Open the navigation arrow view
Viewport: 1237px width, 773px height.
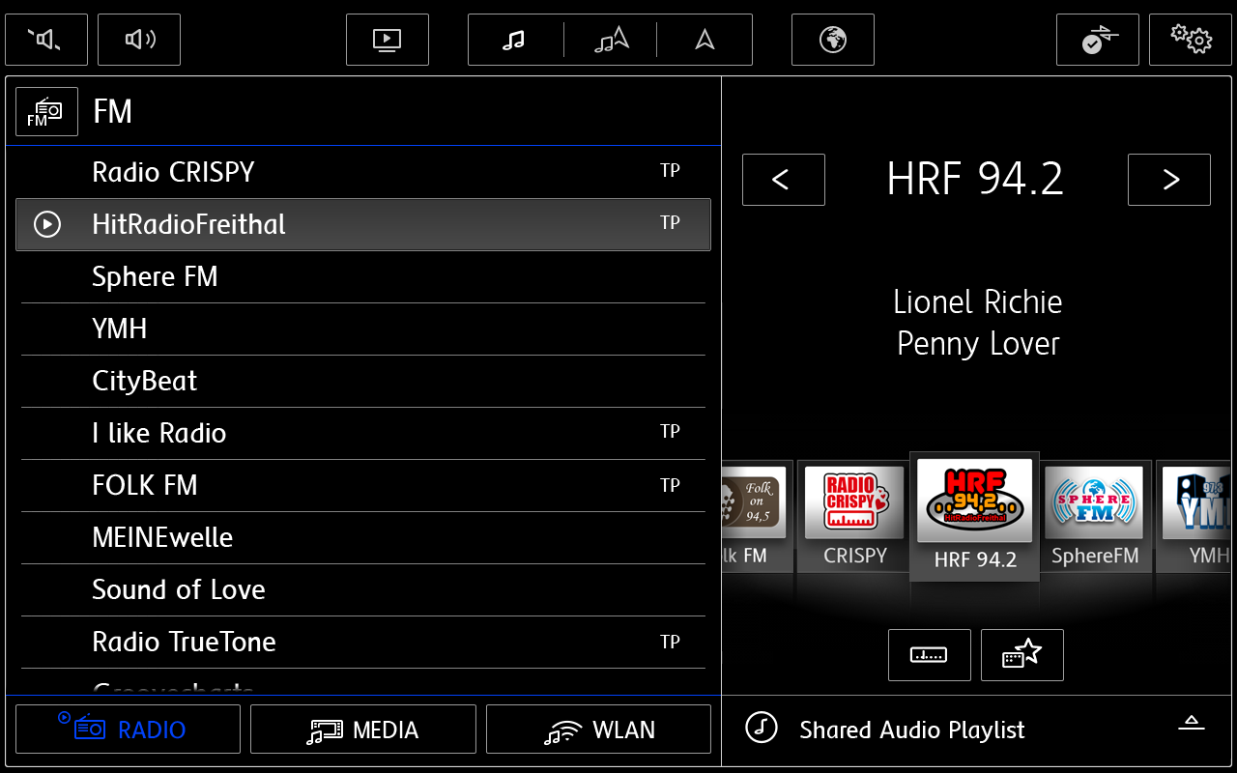pos(705,40)
